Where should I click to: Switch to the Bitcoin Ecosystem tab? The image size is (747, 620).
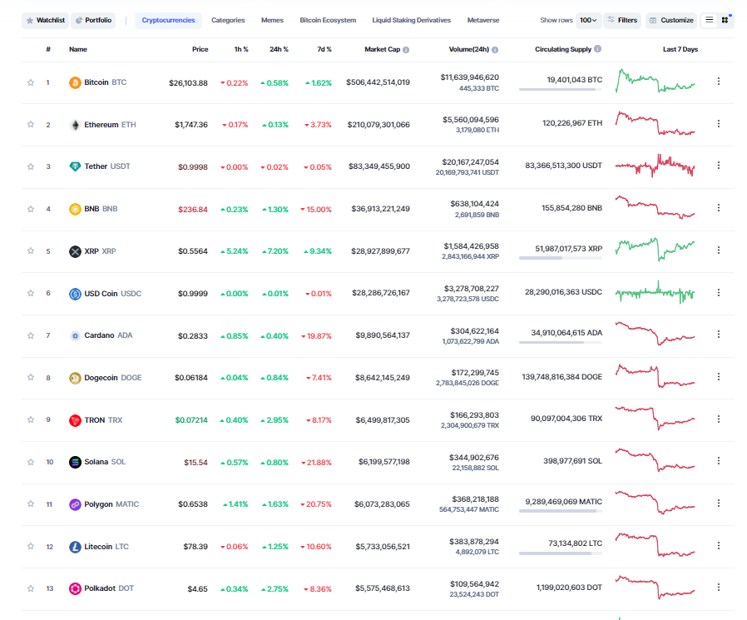[x=328, y=20]
